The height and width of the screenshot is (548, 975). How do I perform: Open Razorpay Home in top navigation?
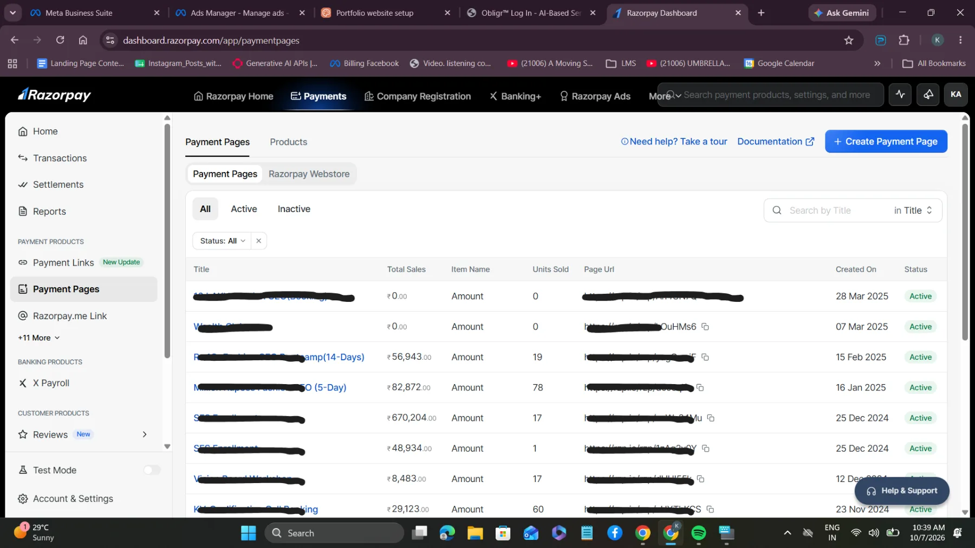coord(233,96)
